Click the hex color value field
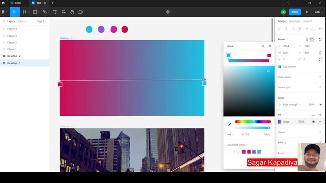Image resolution: width=326 pixels, height=183 pixels. coord(244,134)
